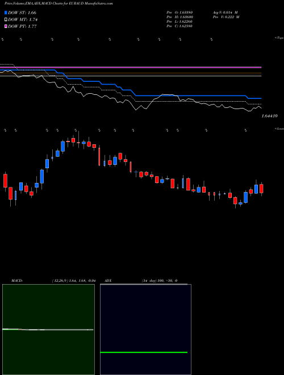
Task: Click the 1.64410 price label
Action: click(x=270, y=116)
